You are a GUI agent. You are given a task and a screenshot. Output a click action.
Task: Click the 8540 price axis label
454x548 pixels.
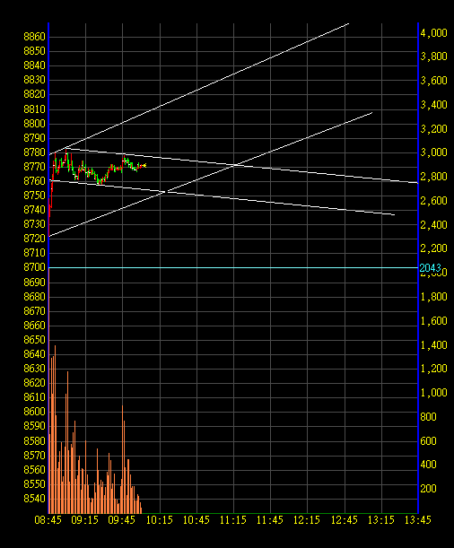pos(35,499)
